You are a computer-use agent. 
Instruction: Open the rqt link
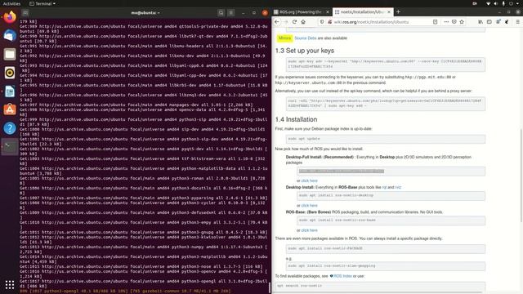click(x=384, y=187)
